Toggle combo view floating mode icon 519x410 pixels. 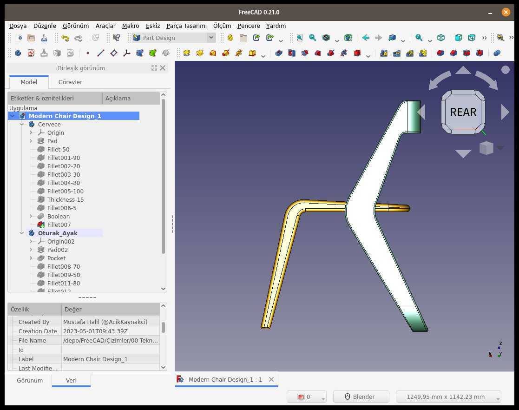154,68
